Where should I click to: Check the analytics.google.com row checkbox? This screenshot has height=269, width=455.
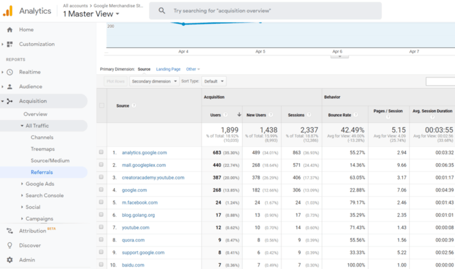point(101,152)
